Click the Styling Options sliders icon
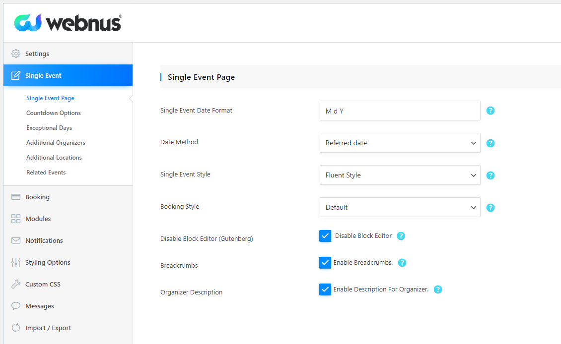The height and width of the screenshot is (344, 561). [16, 262]
